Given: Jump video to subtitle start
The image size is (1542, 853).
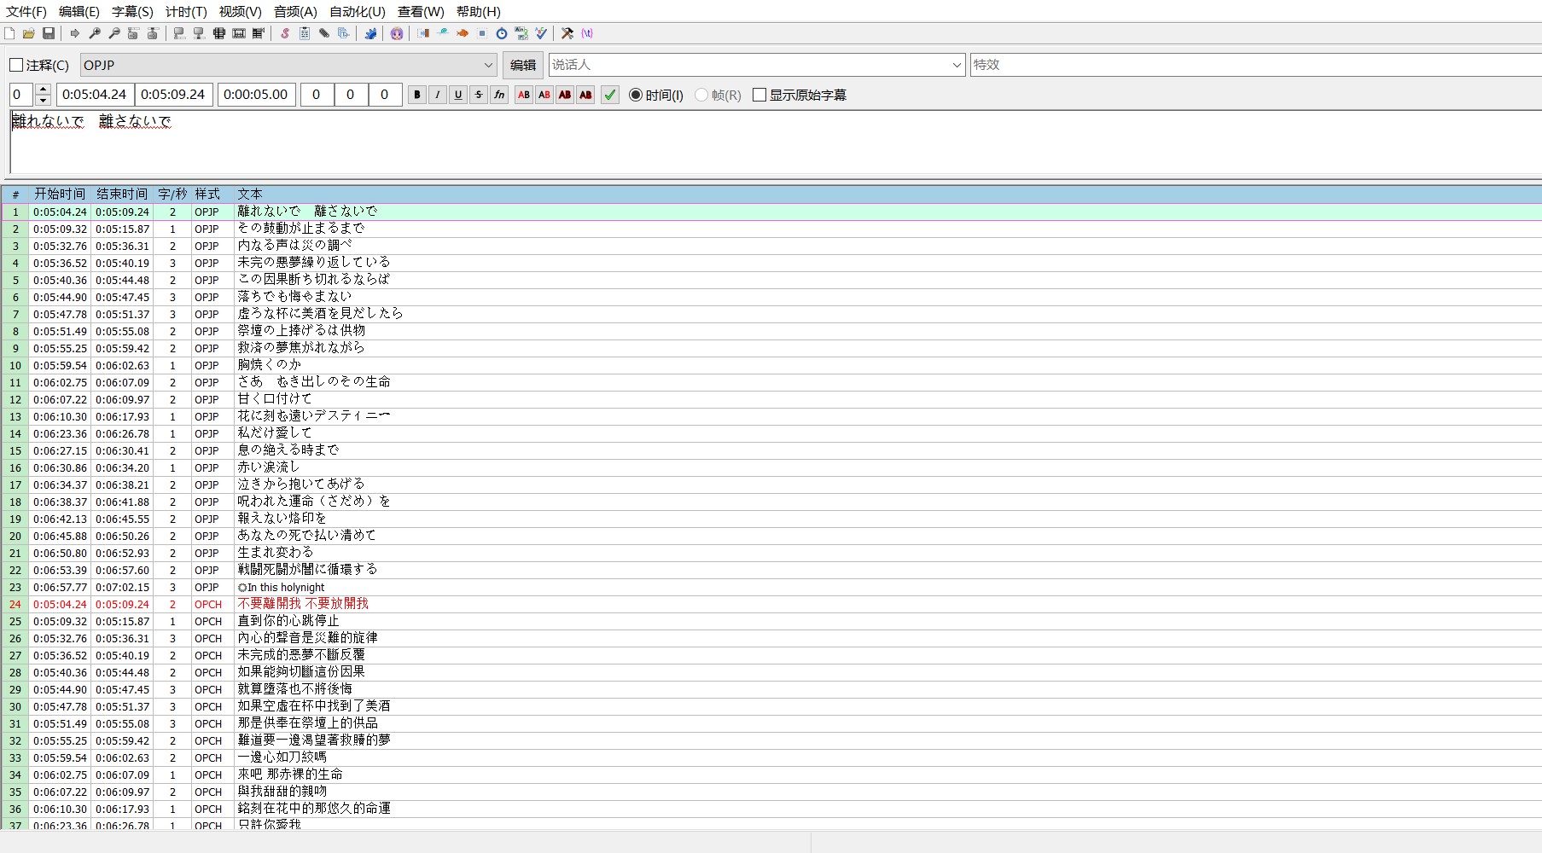Looking at the screenshot, I should pos(133,33).
